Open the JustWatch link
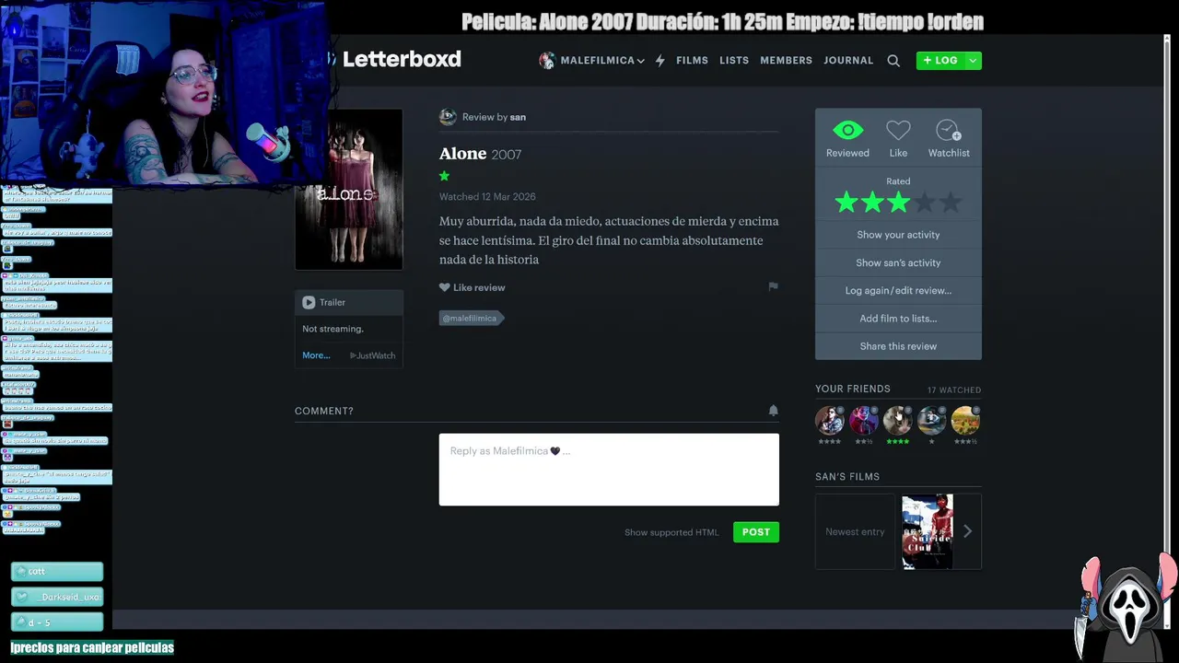1179x663 pixels. pos(372,355)
